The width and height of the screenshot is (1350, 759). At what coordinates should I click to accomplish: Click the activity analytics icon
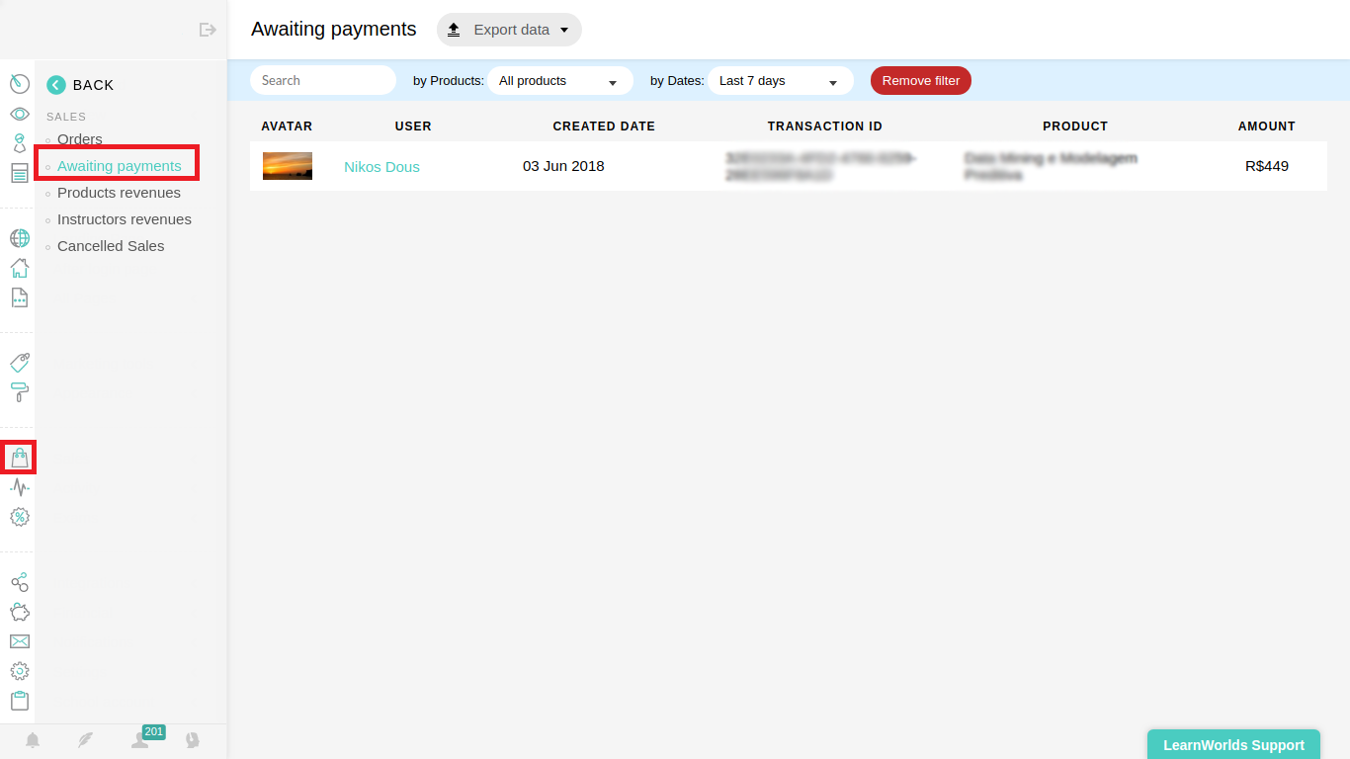coord(19,486)
